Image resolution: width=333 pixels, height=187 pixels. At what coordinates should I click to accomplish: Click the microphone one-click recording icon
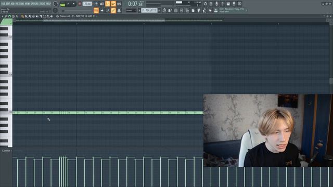pos(216,4)
